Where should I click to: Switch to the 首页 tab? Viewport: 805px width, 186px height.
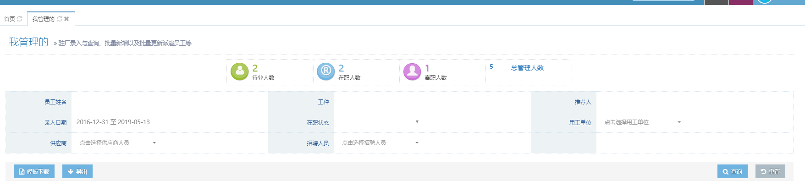point(10,19)
